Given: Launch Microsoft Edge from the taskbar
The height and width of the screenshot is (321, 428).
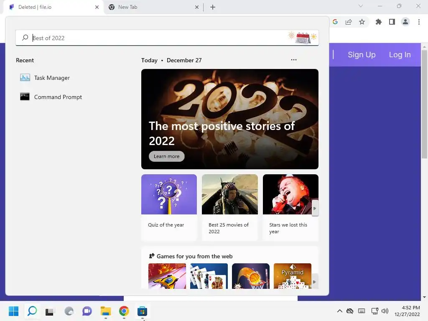Looking at the screenshot, I should tap(69, 311).
